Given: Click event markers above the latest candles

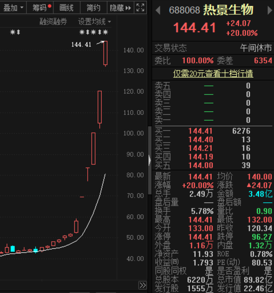Looking at the screenshot, I should [94, 32].
